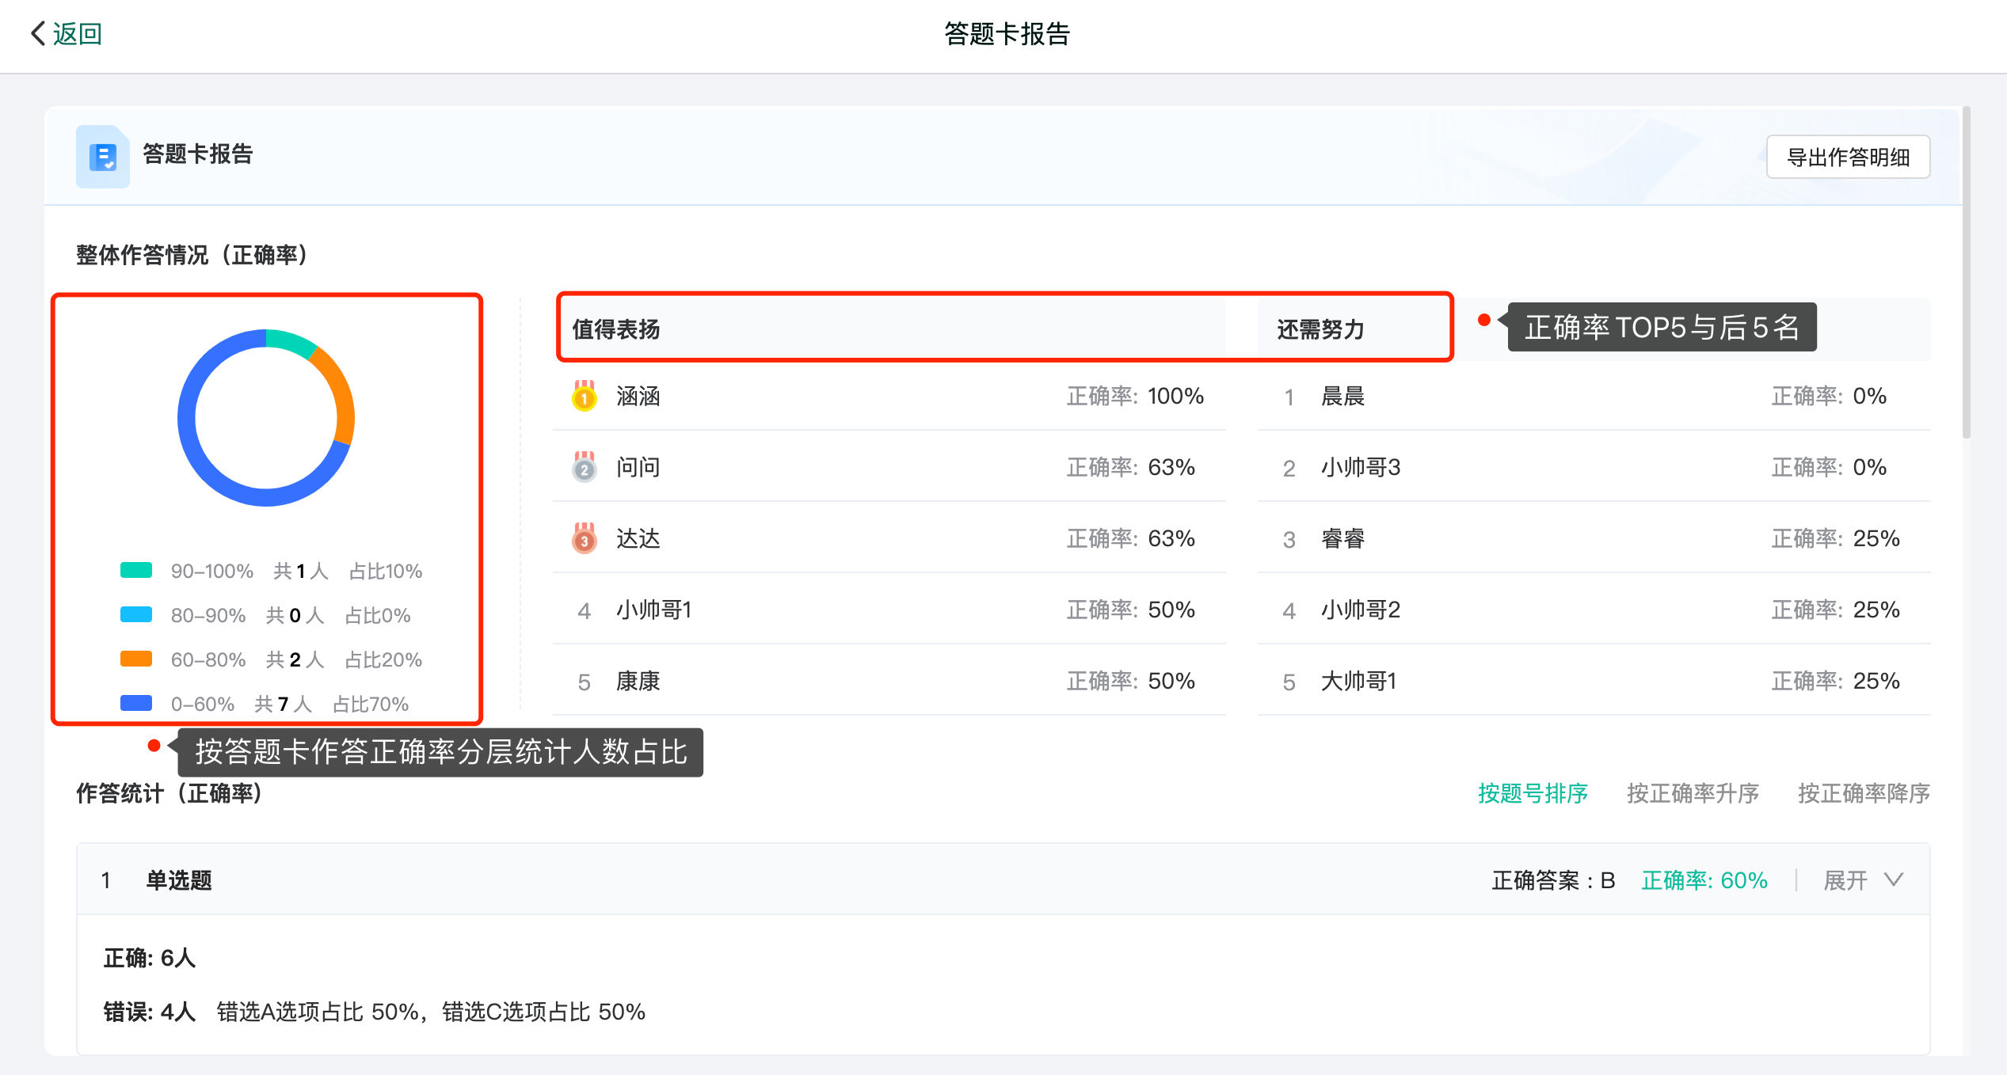Click student name 睿睿
Screen dimensions: 2007x1075
[1343, 538]
